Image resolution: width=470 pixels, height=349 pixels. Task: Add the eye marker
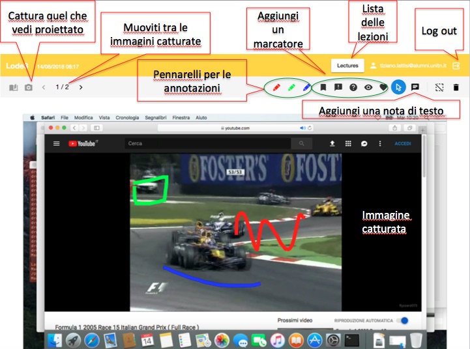coord(368,87)
